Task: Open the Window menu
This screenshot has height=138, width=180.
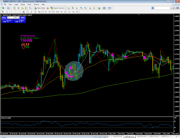Action: coord(36,5)
